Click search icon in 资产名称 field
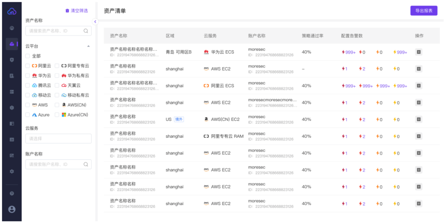Image resolution: width=448 pixels, height=224 pixels. (86, 31)
